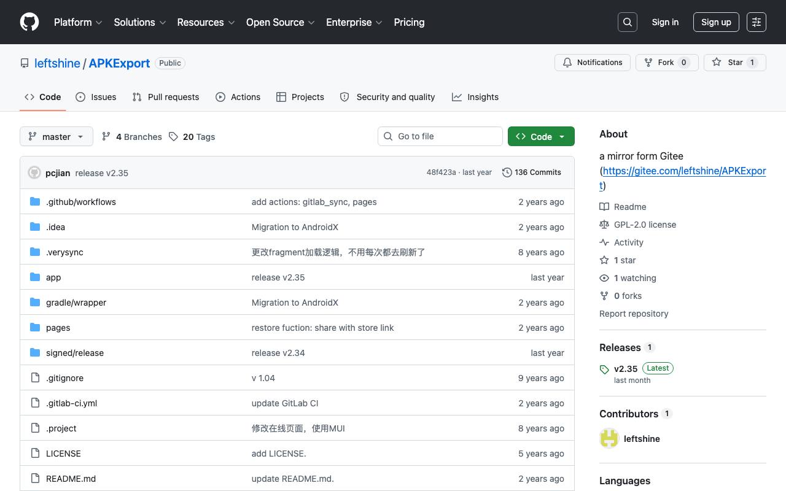Click the eye icon beside 1 watching
The width and height of the screenshot is (786, 491).
(604, 278)
